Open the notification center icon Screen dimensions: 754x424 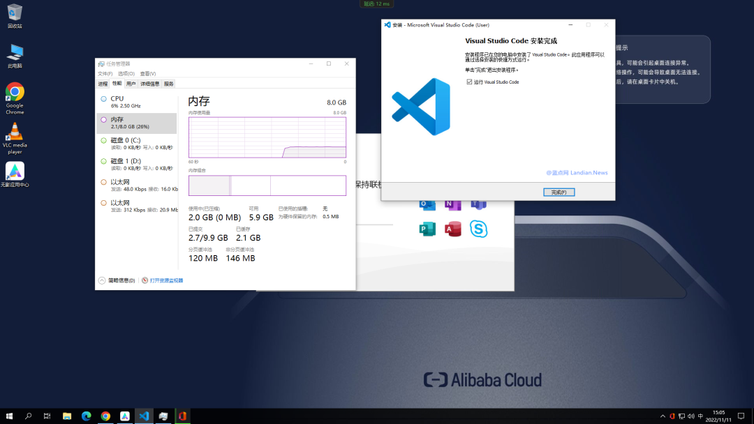coord(741,416)
